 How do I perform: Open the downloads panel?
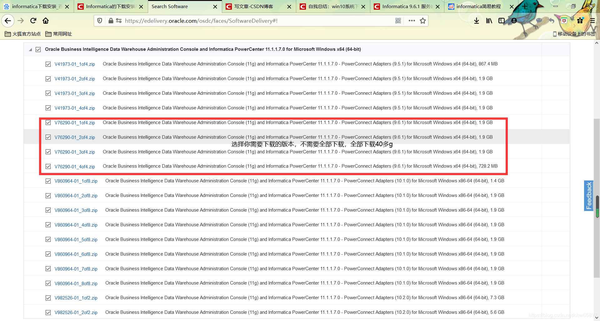[x=476, y=21]
